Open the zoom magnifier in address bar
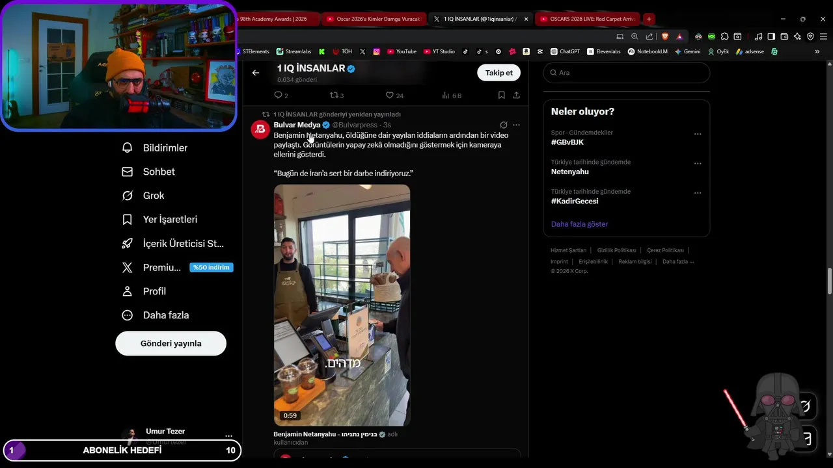Screen dimensions: 833x468 [635, 36]
